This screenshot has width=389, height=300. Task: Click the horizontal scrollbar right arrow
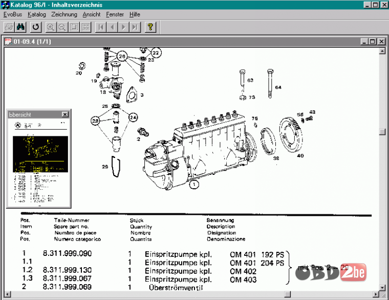click(x=376, y=294)
